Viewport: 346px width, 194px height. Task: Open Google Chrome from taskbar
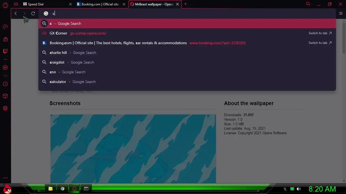[62, 189]
